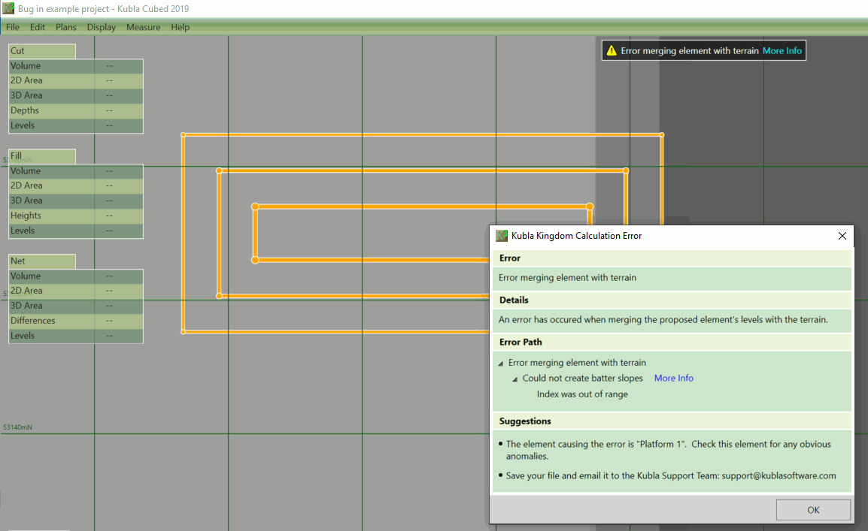Click the yellow warning icon in the notification
Screen dimensions: 868x531
click(612, 51)
